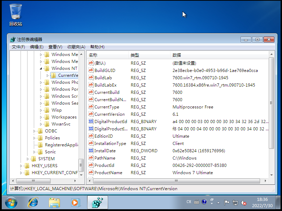This screenshot has width=282, height=211.
Task: Click the 'Multiprocessor Free' data cell
Action: [x=193, y=107]
